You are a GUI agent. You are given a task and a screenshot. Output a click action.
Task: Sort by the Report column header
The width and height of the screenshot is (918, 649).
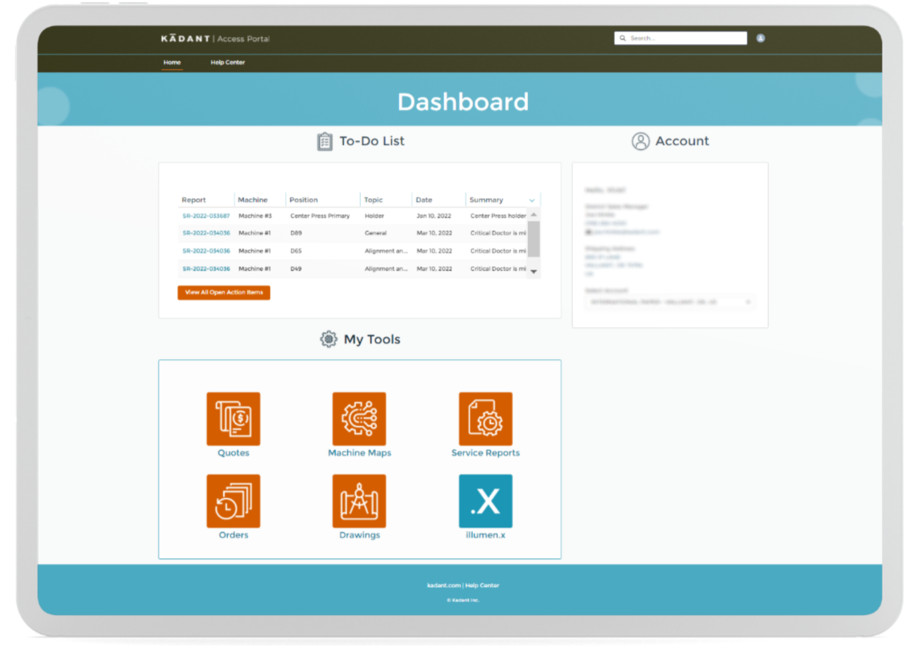193,200
